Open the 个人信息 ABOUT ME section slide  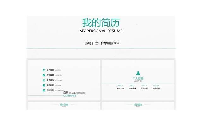[138, 80]
